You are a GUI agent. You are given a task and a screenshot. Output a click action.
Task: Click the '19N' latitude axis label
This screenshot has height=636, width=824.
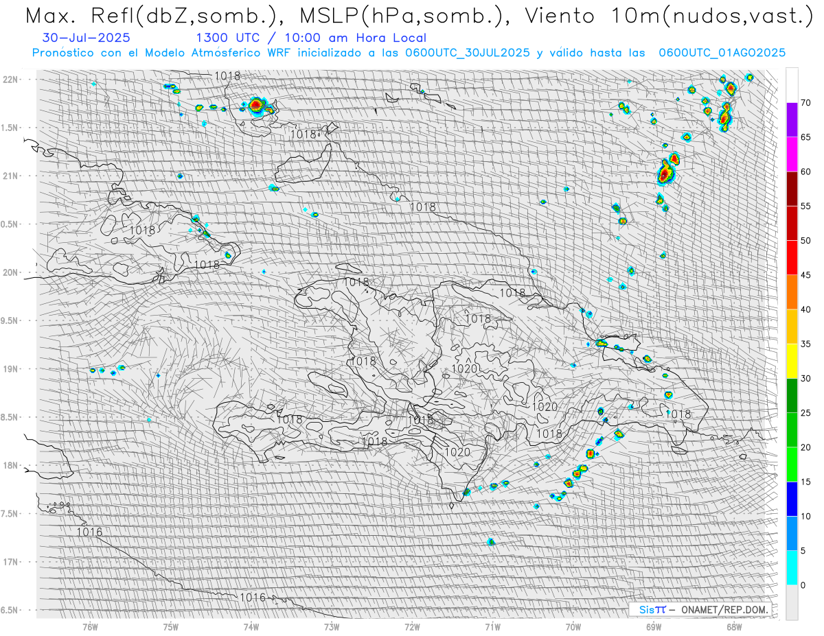click(10, 368)
